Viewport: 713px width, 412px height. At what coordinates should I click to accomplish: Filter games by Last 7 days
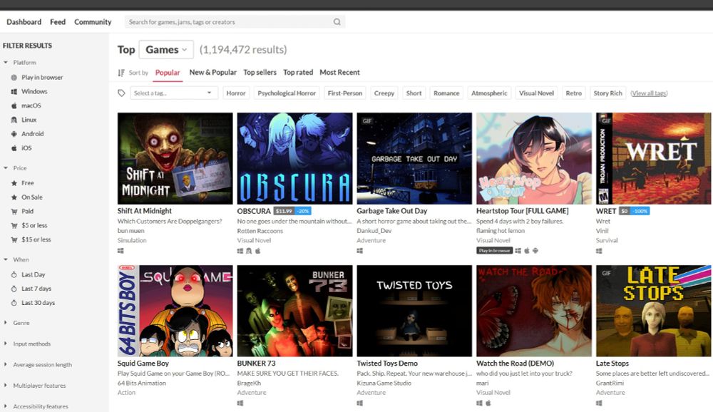click(36, 289)
